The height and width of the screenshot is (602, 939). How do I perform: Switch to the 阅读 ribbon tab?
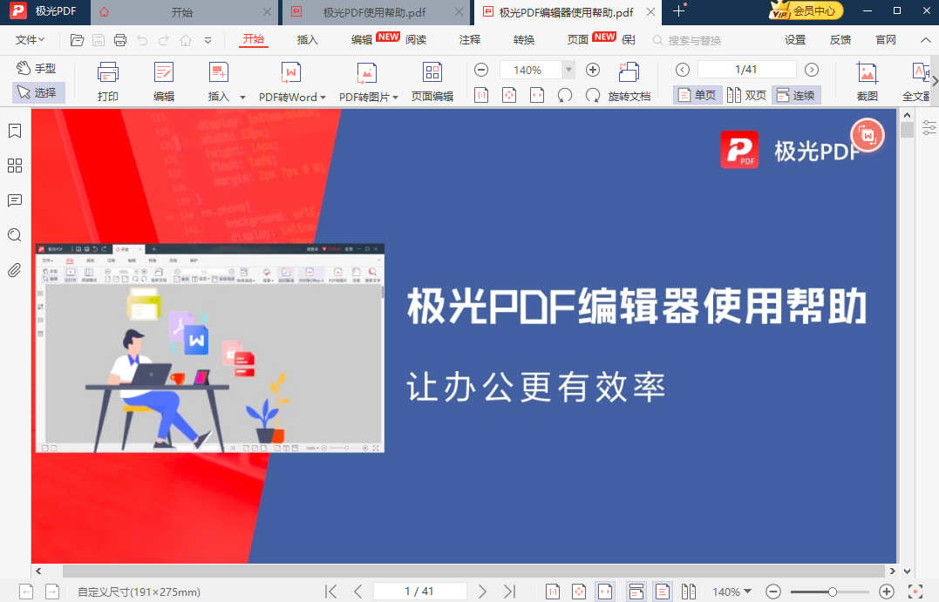(x=416, y=39)
